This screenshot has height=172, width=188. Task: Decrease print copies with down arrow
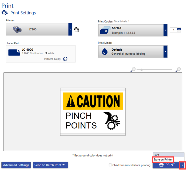(x=179, y=32)
